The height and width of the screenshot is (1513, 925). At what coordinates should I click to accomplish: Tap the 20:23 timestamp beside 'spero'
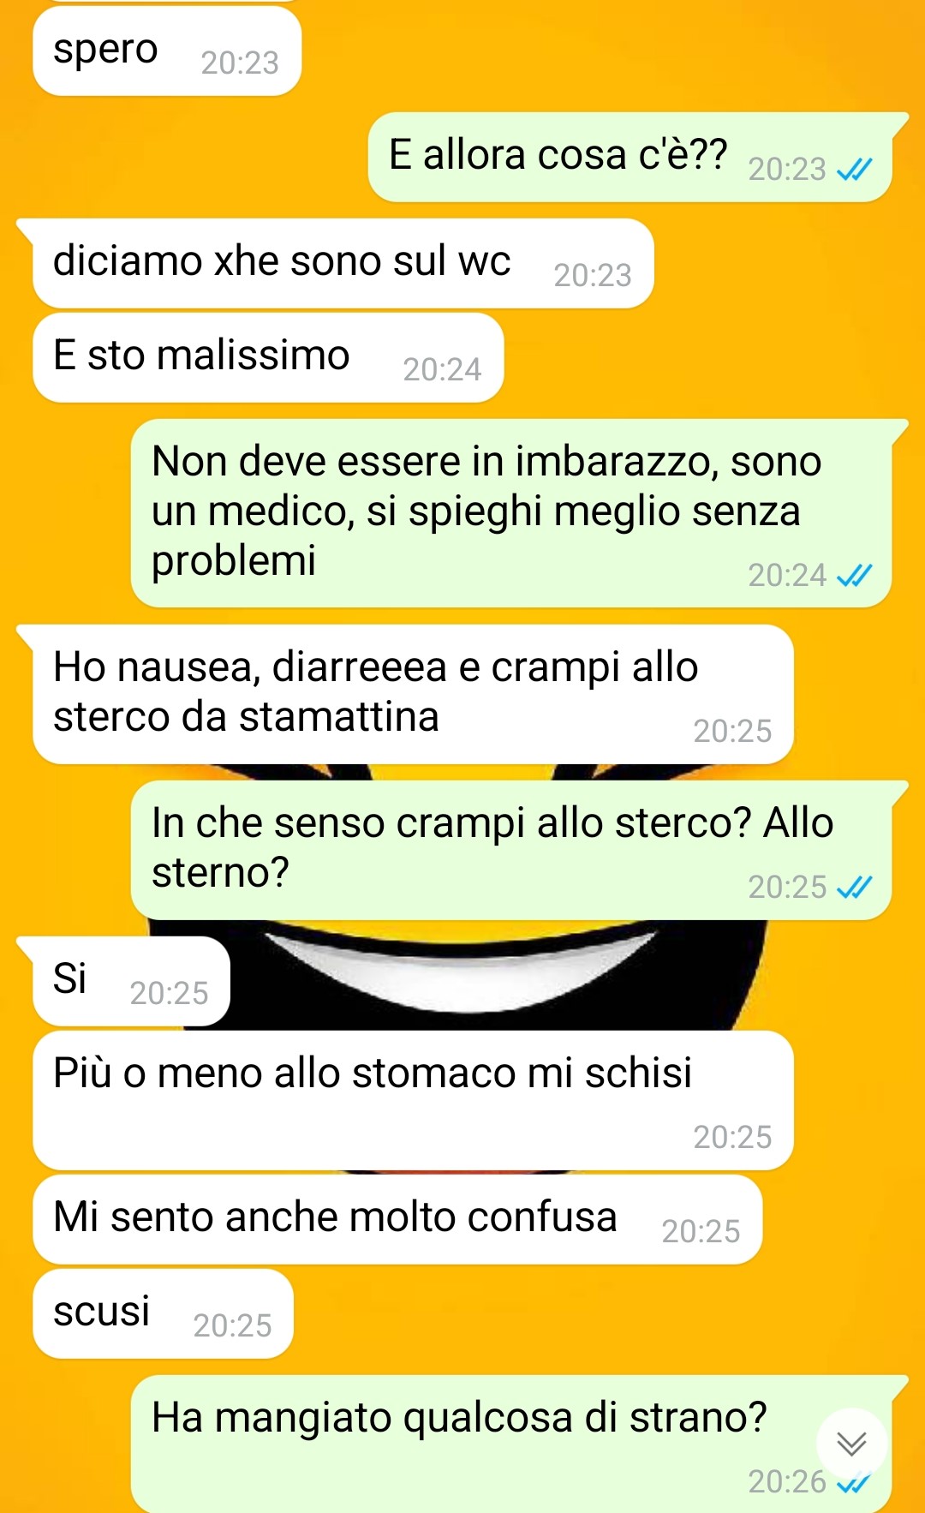240,63
